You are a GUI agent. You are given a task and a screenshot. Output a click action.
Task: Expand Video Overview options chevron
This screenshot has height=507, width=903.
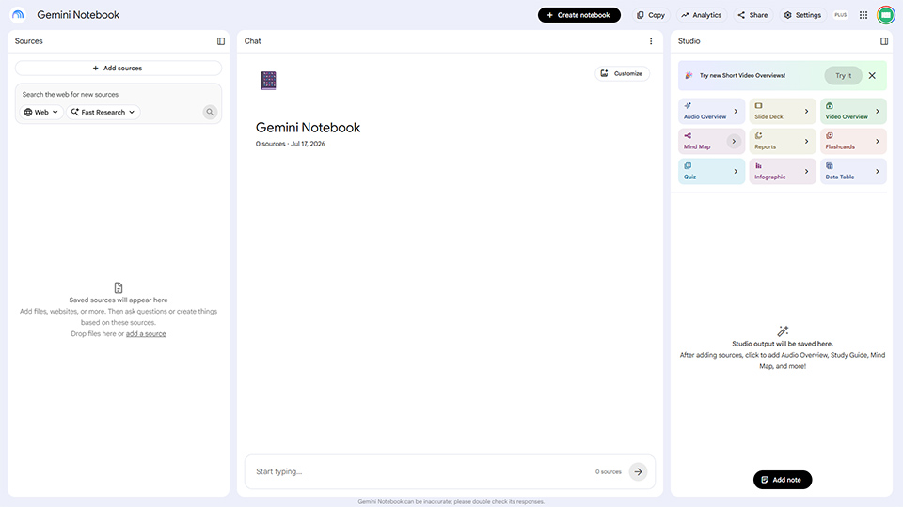[877, 112]
